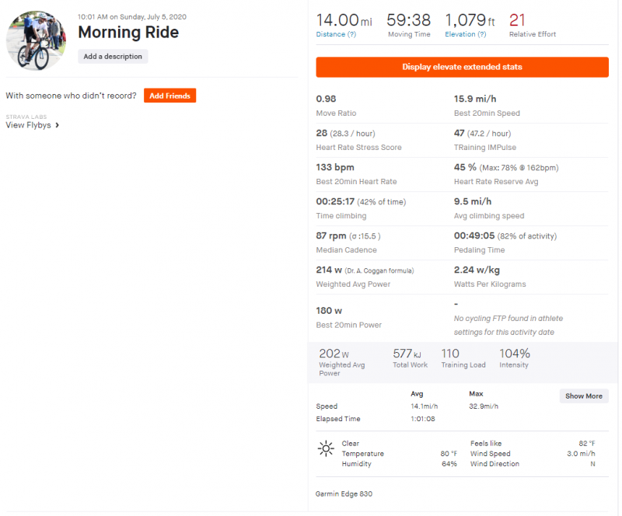Click the Elevation (?) help link
The width and height of the screenshot is (622, 516).
(x=466, y=34)
